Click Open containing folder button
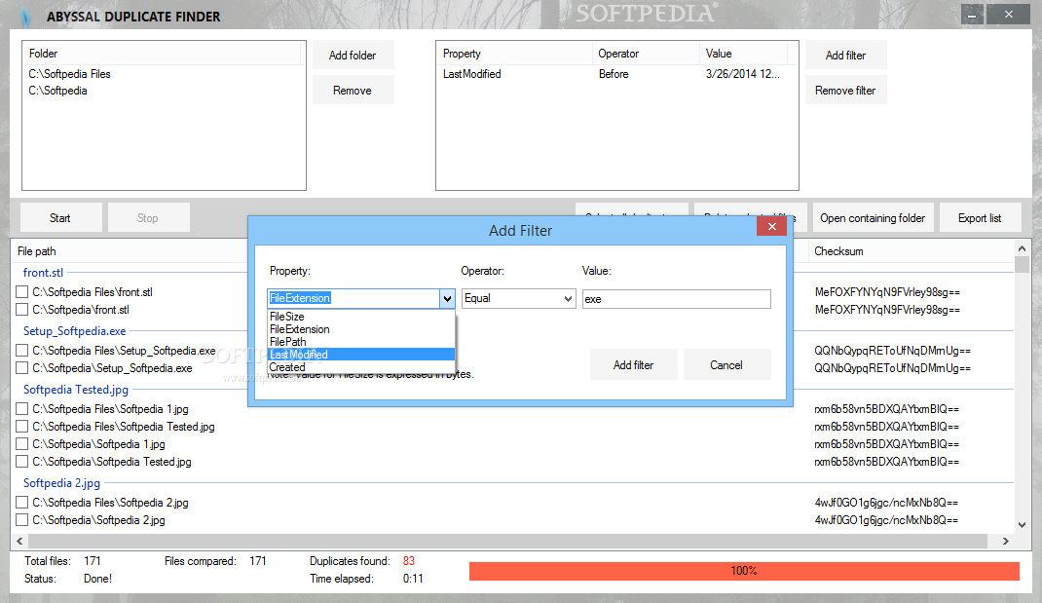 (873, 218)
